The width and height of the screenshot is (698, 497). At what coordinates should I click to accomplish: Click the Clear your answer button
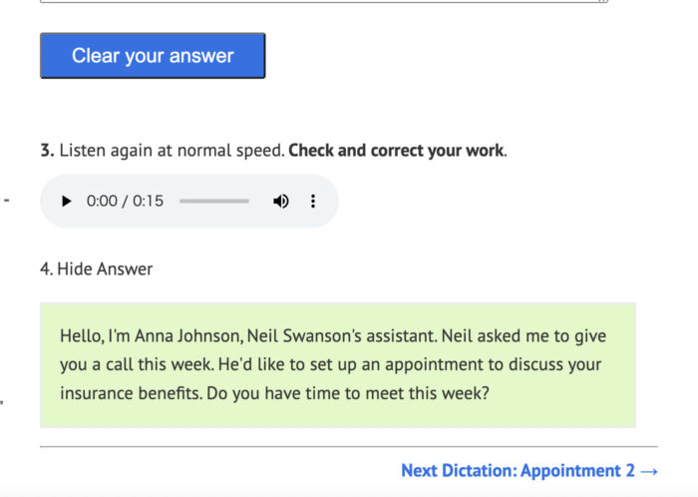click(x=153, y=56)
